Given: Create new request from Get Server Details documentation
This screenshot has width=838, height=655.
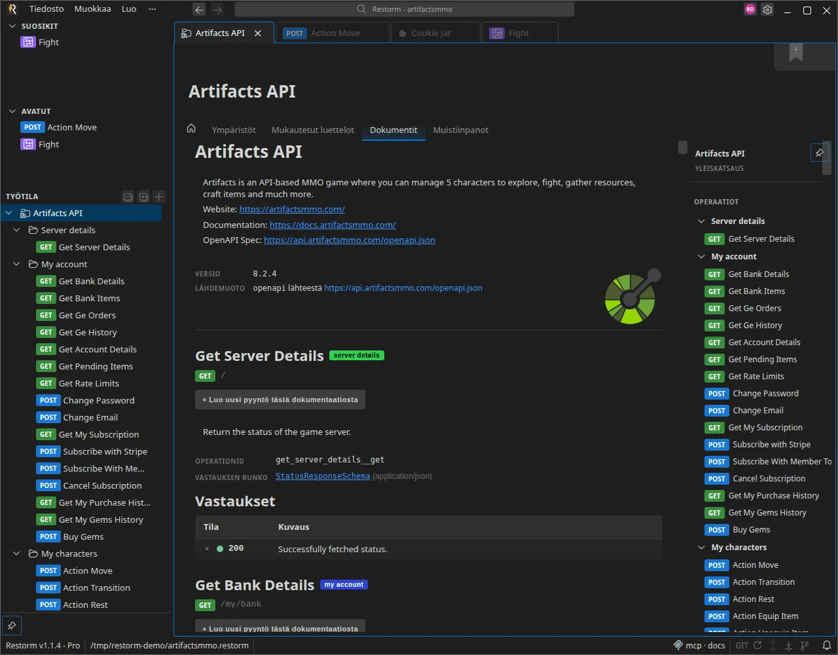Looking at the screenshot, I should tap(280, 400).
